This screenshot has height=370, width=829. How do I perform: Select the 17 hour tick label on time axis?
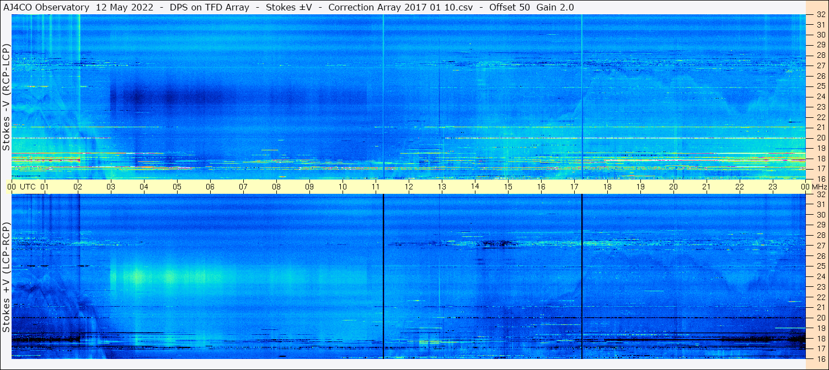tap(574, 187)
